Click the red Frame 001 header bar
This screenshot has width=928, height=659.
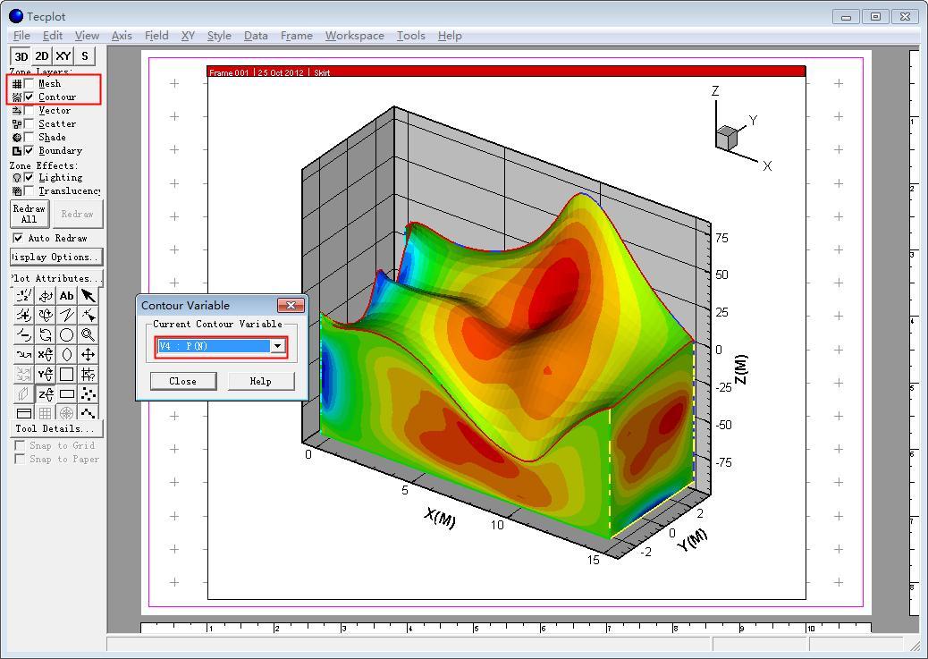pos(506,72)
